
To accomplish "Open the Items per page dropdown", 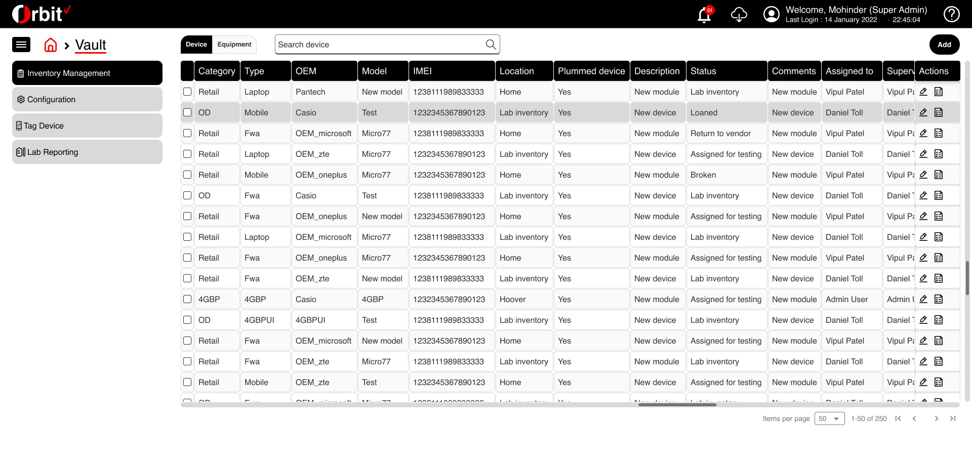I will 829,418.
